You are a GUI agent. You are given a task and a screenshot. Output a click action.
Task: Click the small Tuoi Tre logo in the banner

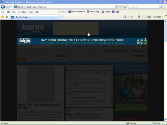24,41
